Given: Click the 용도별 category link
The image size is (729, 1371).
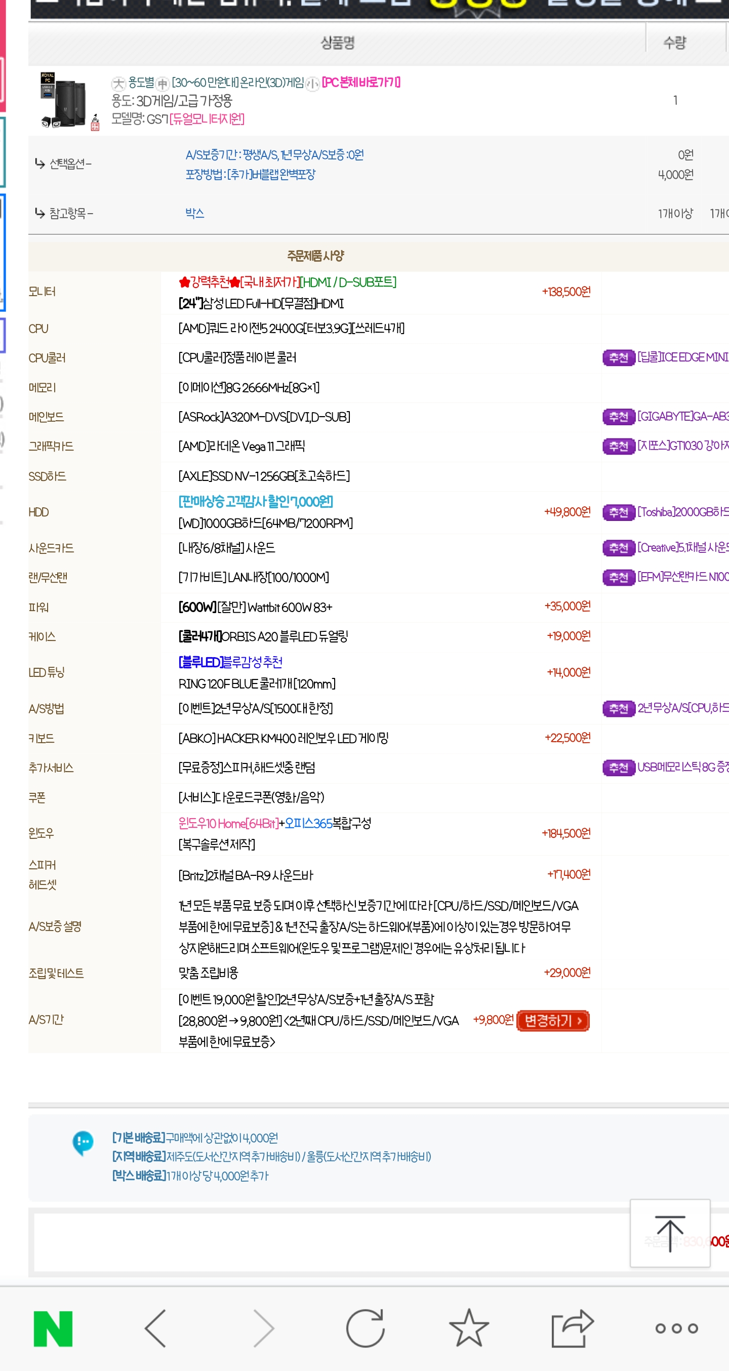Looking at the screenshot, I should pyautogui.click(x=140, y=83).
